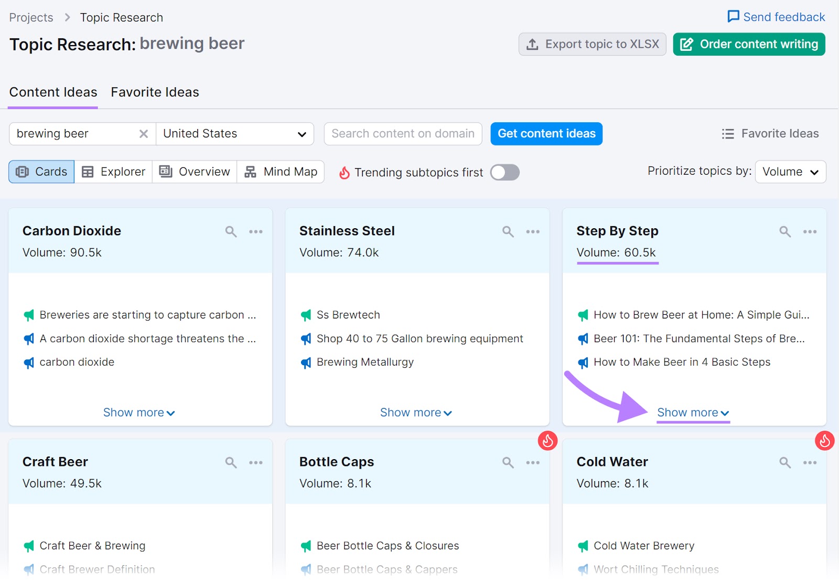Open the Overview view icon
This screenshot has width=839, height=584.
coord(165,172)
